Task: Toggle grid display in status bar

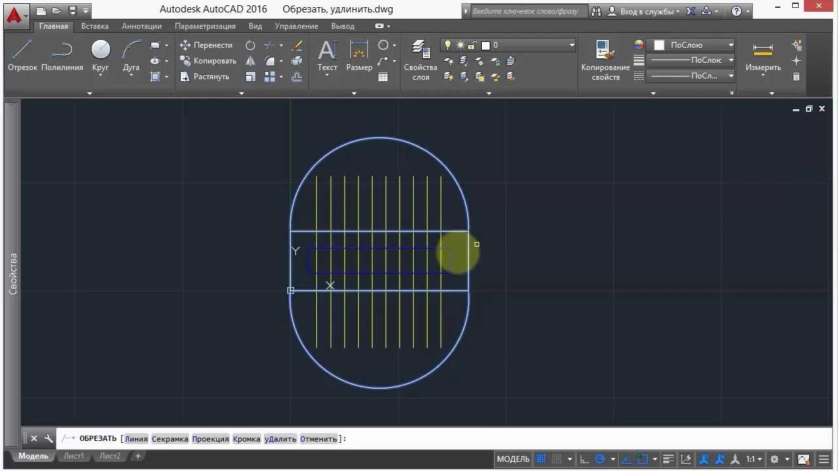Action: pos(541,459)
